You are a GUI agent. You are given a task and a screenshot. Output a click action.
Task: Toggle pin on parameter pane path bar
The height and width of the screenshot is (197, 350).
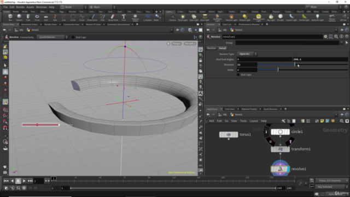(342, 30)
